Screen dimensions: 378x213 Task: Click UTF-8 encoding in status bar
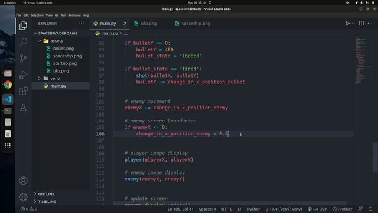227,209
